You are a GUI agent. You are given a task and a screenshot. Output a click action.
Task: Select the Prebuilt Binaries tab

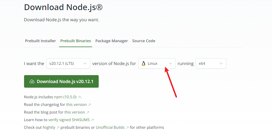coord(75,41)
